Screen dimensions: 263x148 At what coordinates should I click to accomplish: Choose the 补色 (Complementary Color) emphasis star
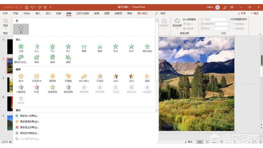click(37, 89)
